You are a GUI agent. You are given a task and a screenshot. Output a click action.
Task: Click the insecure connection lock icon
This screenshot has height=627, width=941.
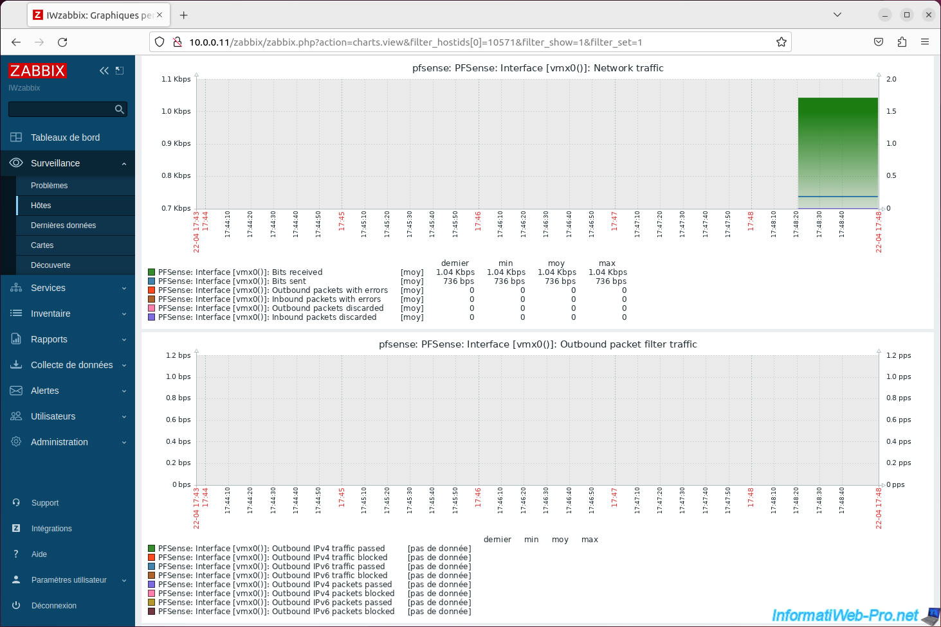coord(178,42)
